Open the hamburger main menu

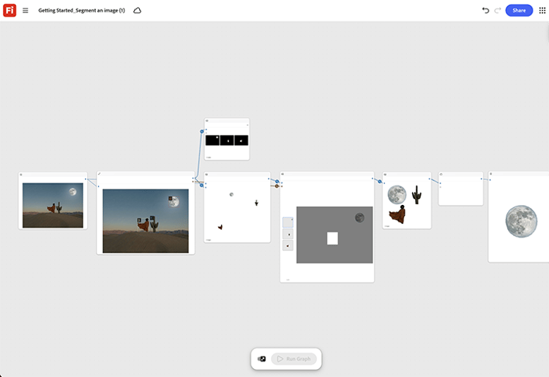pyautogui.click(x=25, y=10)
